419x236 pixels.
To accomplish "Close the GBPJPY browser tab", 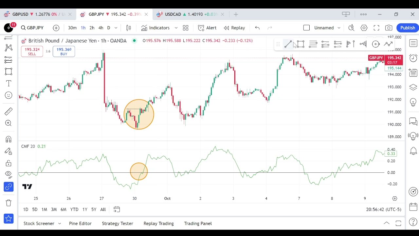I will click(x=146, y=14).
